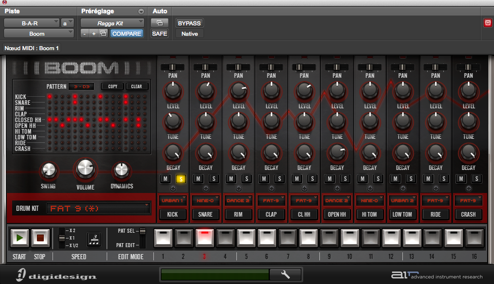This screenshot has height=284, width=494.
Task: Click the main VOLUME knob
Action: [85, 168]
